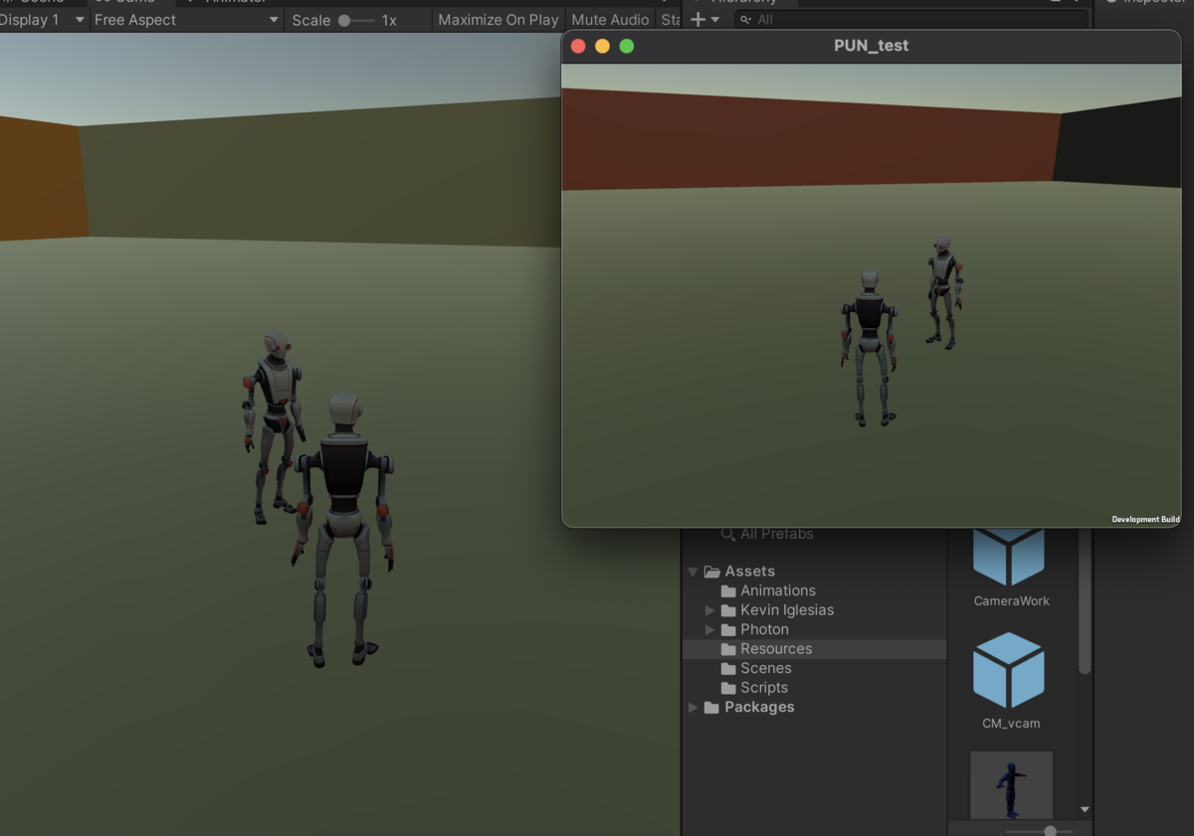Click the CameraWork asset name

1011,601
